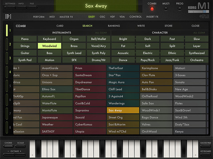Open the FILE button
Viewport: 213px width, 159px height.
[32, 8]
